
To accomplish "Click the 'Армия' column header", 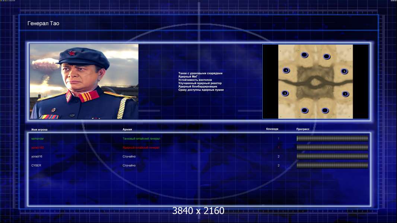I will [127, 129].
